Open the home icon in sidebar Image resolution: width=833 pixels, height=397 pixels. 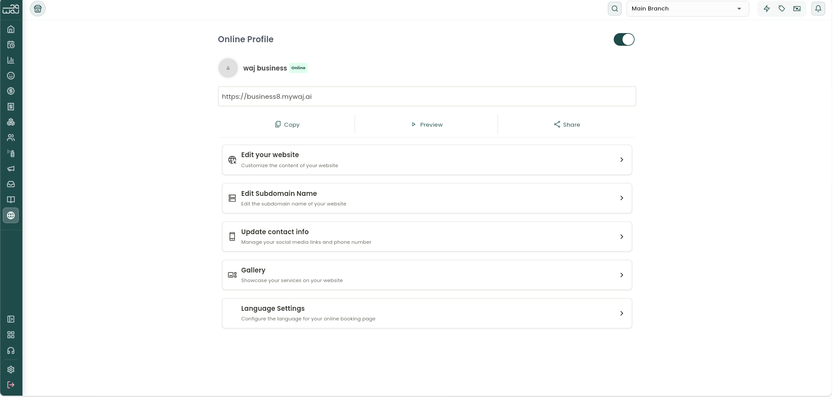pyautogui.click(x=11, y=29)
